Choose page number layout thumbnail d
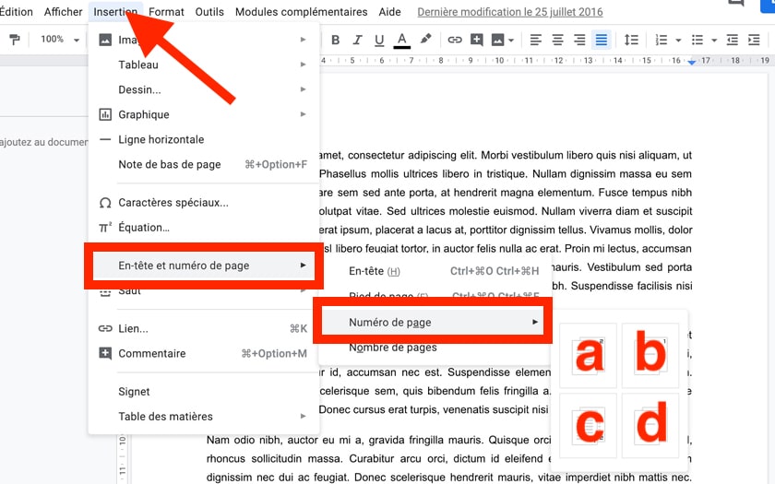The image size is (775, 484). 650,425
